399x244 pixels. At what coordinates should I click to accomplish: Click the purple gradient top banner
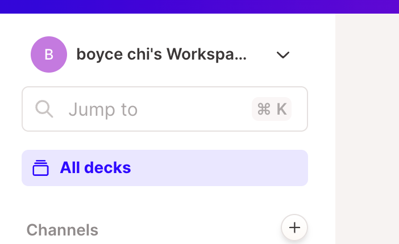point(199,7)
